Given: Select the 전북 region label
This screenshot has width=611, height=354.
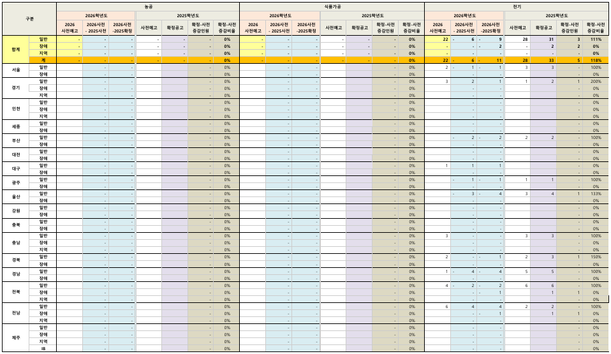Looking at the screenshot, I should (15, 292).
